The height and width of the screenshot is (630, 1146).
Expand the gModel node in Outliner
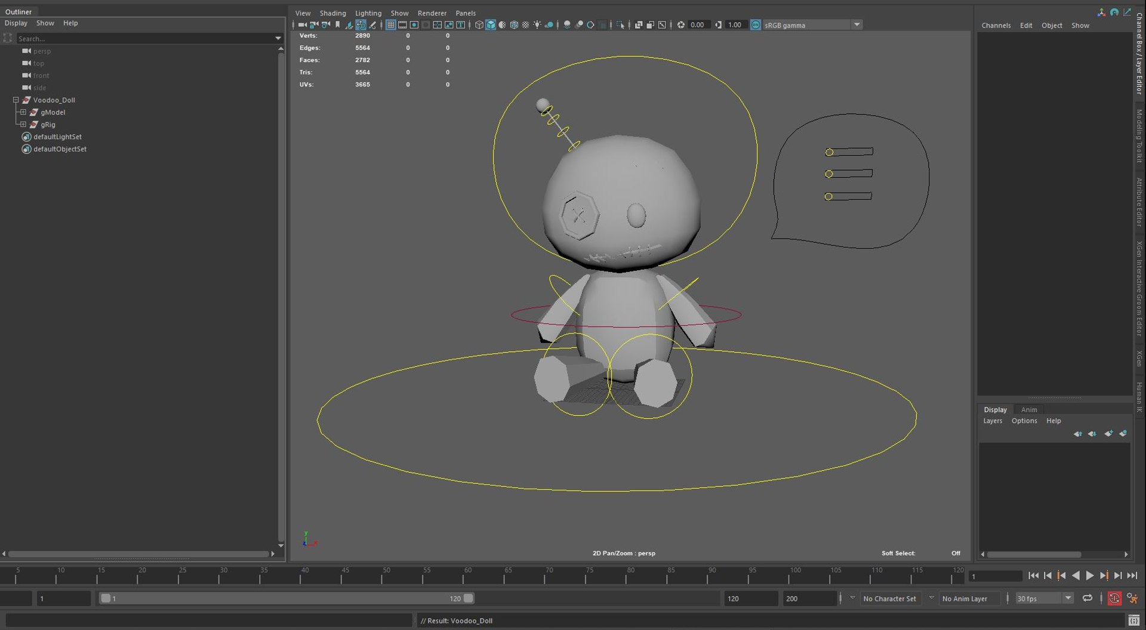coord(23,112)
